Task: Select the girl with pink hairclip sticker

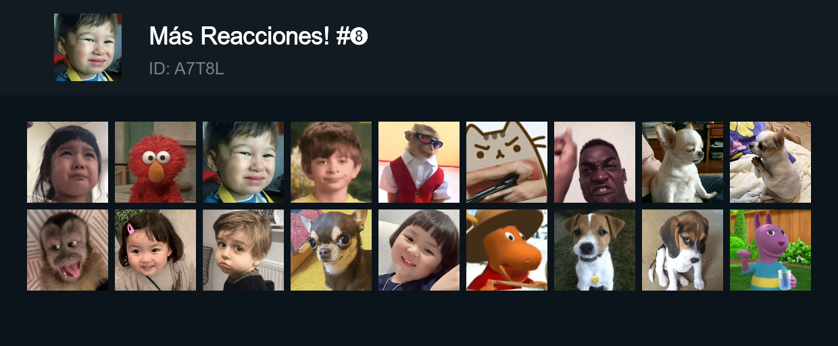Action: pos(155,250)
